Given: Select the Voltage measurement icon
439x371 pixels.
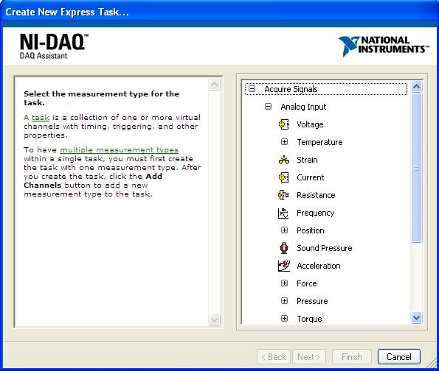Looking at the screenshot, I should [x=284, y=124].
